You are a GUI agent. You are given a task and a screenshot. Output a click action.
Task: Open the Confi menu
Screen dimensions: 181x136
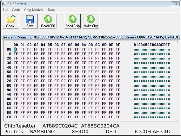(16, 10)
